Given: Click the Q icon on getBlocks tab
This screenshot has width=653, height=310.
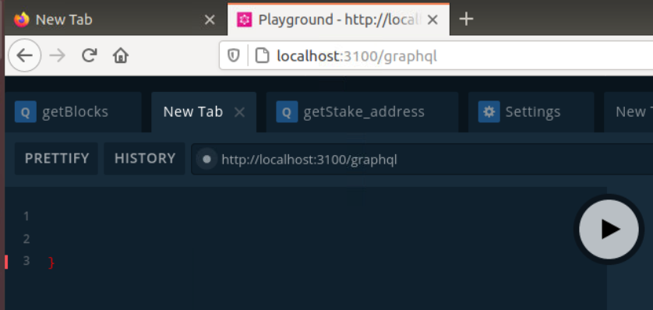Looking at the screenshot, I should [x=26, y=112].
